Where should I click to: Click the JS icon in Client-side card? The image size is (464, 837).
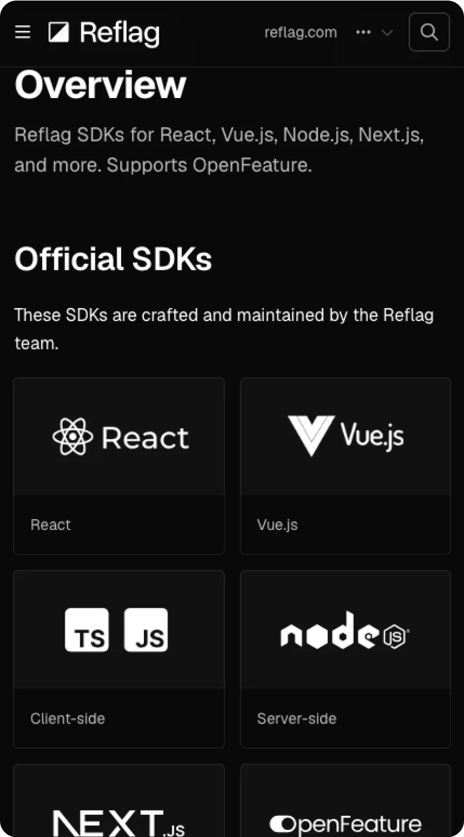click(x=146, y=630)
